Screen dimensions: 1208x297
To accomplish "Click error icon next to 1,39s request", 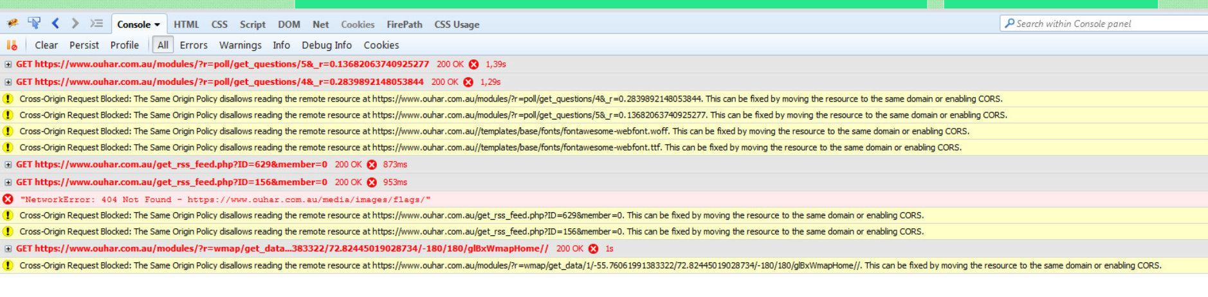I will click(473, 64).
